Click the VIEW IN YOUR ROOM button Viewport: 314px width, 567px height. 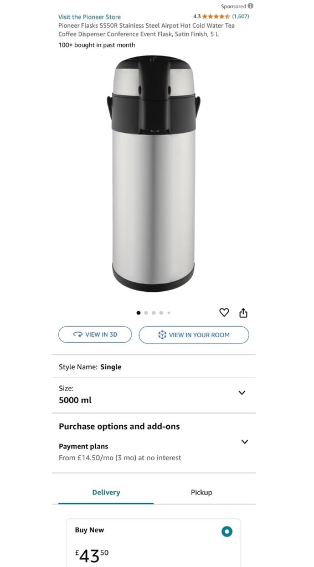[194, 335]
